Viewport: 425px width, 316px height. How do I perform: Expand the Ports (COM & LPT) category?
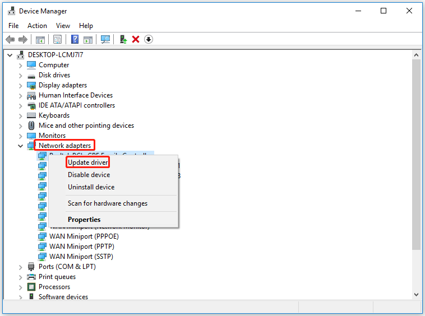point(20,267)
